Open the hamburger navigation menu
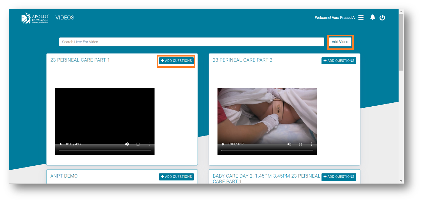422x202 pixels. pyautogui.click(x=361, y=17)
